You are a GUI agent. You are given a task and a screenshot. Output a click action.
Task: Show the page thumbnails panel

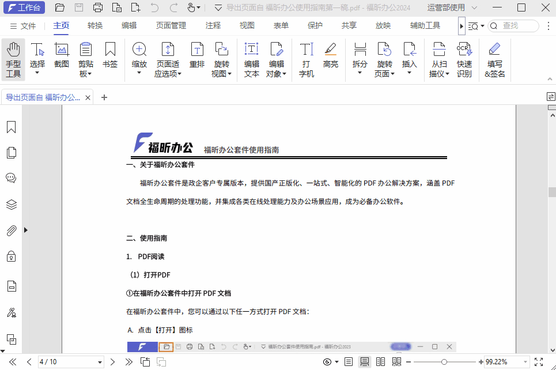pos(10,152)
